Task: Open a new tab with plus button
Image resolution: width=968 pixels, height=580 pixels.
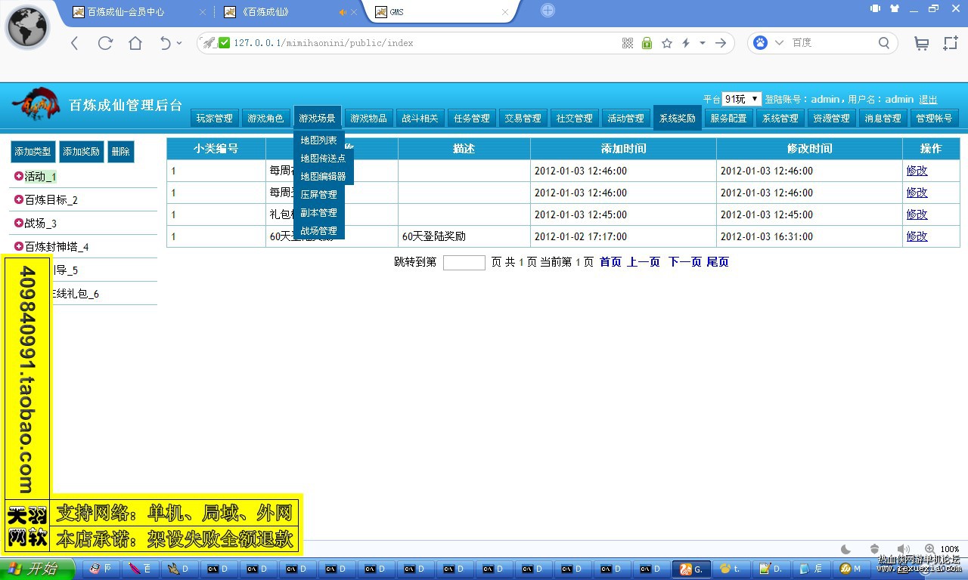Action: coord(548,11)
